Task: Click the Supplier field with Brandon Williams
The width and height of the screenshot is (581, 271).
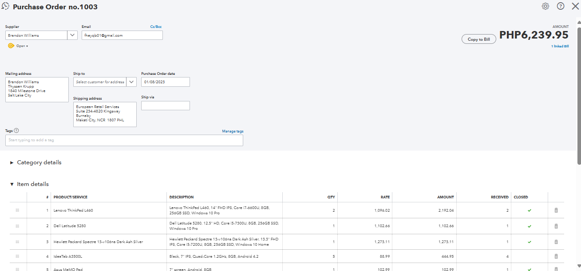Action: coord(36,35)
